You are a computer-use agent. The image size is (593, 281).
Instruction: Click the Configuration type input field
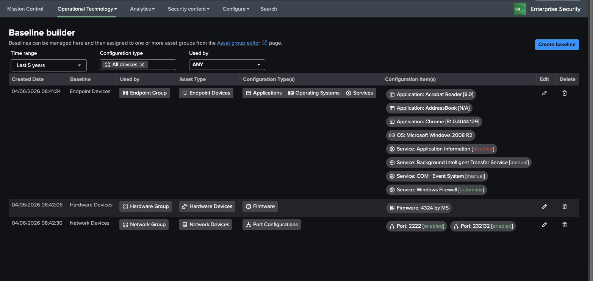click(x=162, y=65)
